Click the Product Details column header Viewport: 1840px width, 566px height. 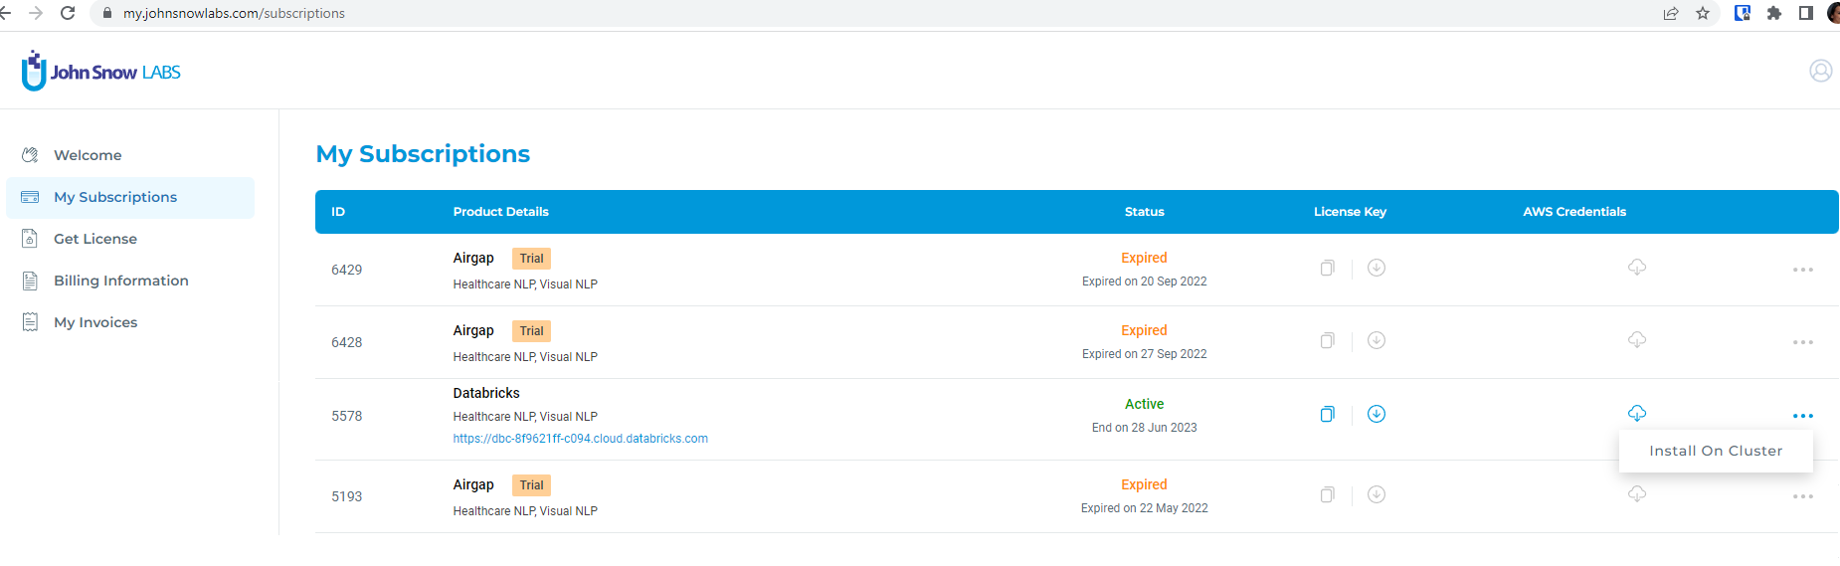coord(501,212)
